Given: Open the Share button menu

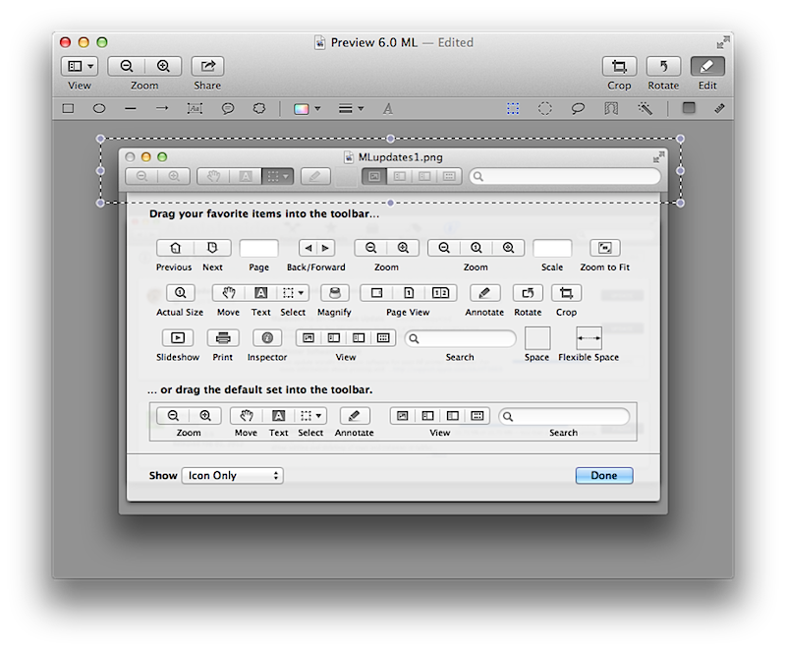Looking at the screenshot, I should pos(207,67).
